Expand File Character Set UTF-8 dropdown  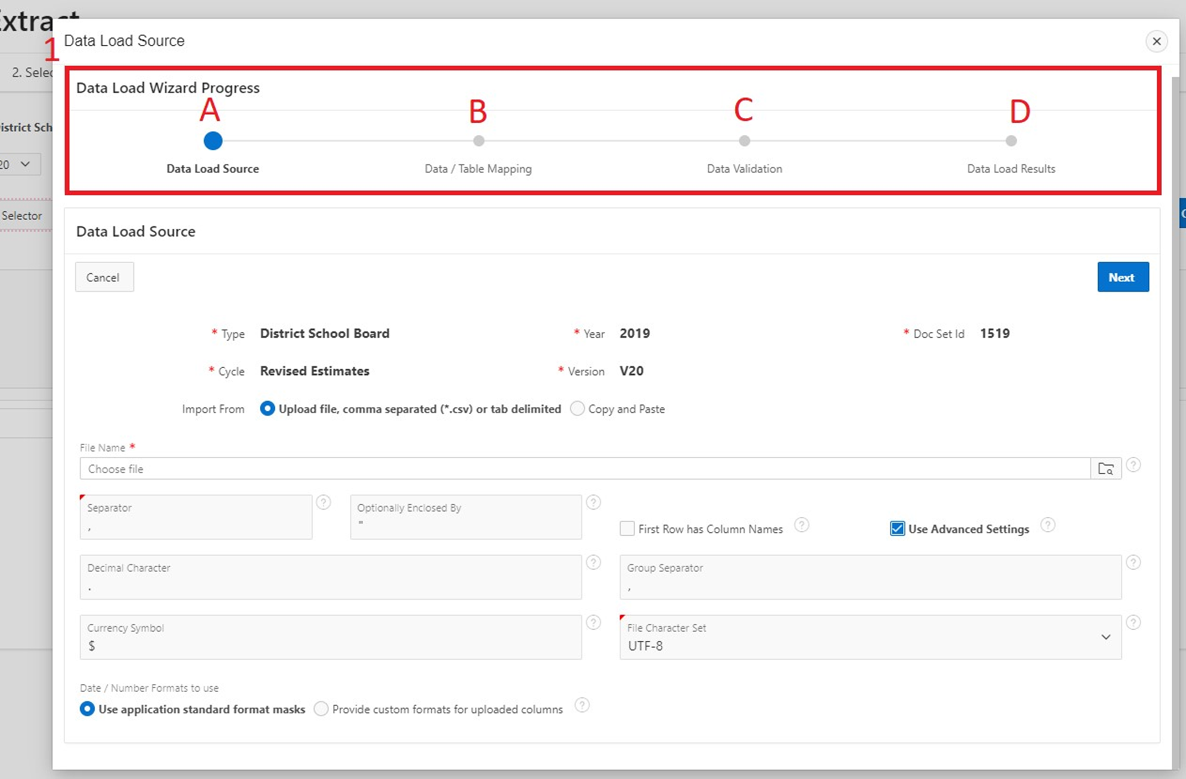[x=1105, y=637]
